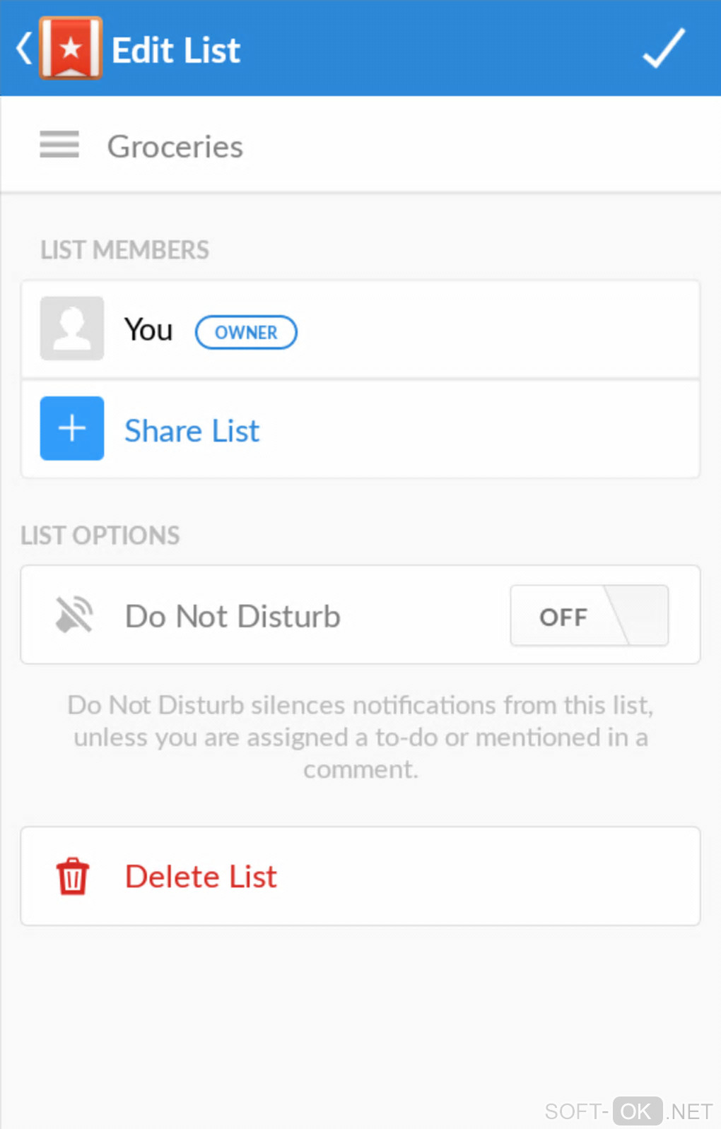Select the Do Not Disturb label
Viewport: 721px width, 1129px height.
point(233,616)
